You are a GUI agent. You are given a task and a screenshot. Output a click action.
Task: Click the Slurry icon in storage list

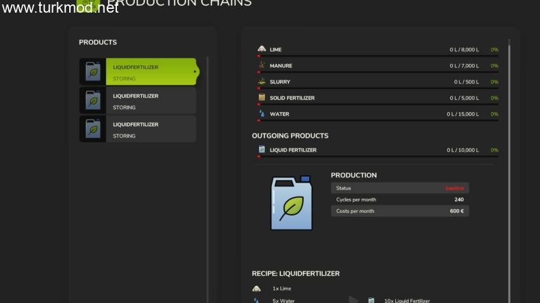262,81
